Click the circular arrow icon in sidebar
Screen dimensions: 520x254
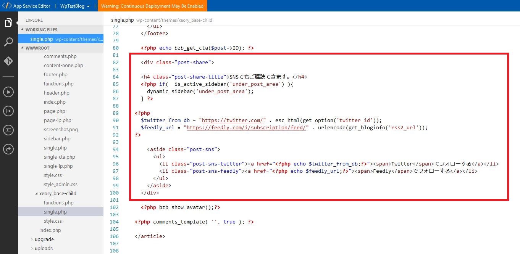[8, 149]
